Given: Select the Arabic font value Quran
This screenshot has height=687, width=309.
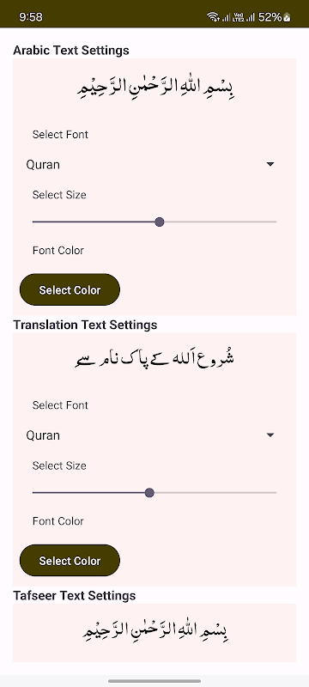Looking at the screenshot, I should click(43, 165).
